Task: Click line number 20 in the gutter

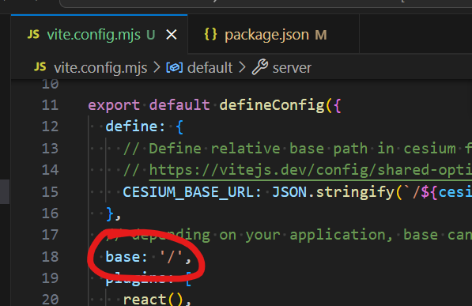Action: pos(50,300)
